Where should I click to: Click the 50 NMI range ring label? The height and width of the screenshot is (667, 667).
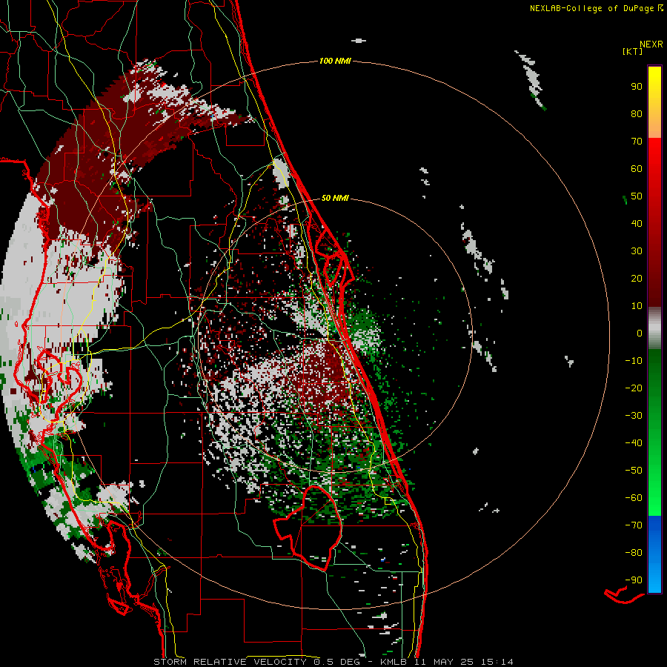coord(335,198)
